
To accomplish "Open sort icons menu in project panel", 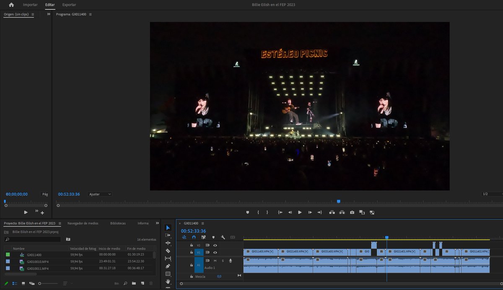I will tap(67, 284).
